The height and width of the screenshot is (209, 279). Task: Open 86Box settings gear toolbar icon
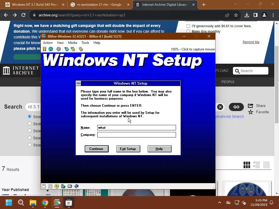[x=81, y=49]
